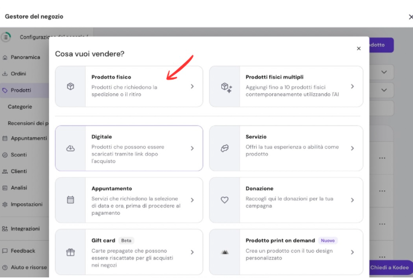Close the Cosa vuoi vendere dialog
This screenshot has width=413, height=278.
[359, 48]
